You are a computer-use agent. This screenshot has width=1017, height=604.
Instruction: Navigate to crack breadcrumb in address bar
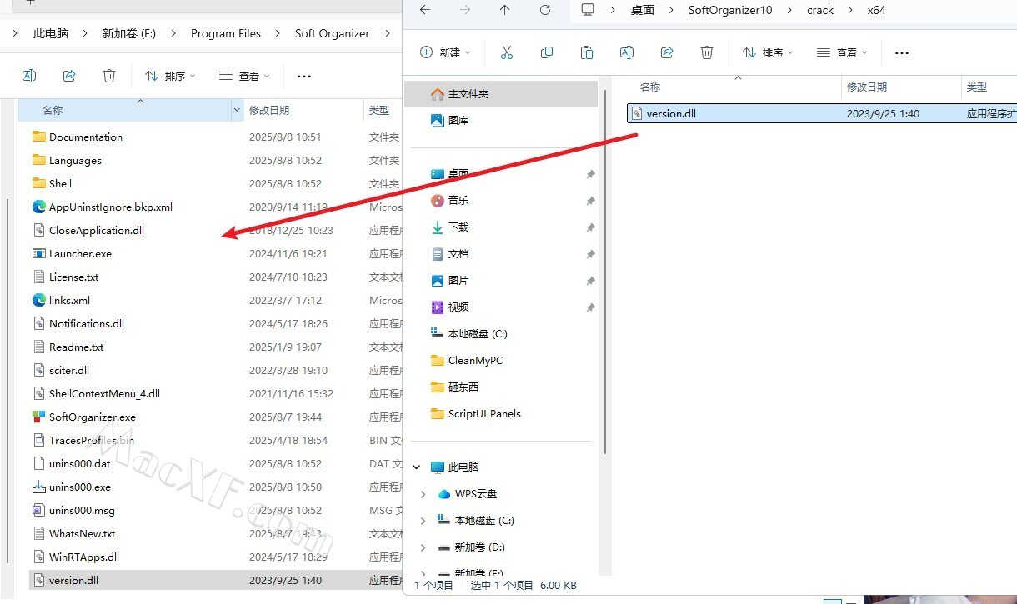[x=820, y=10]
